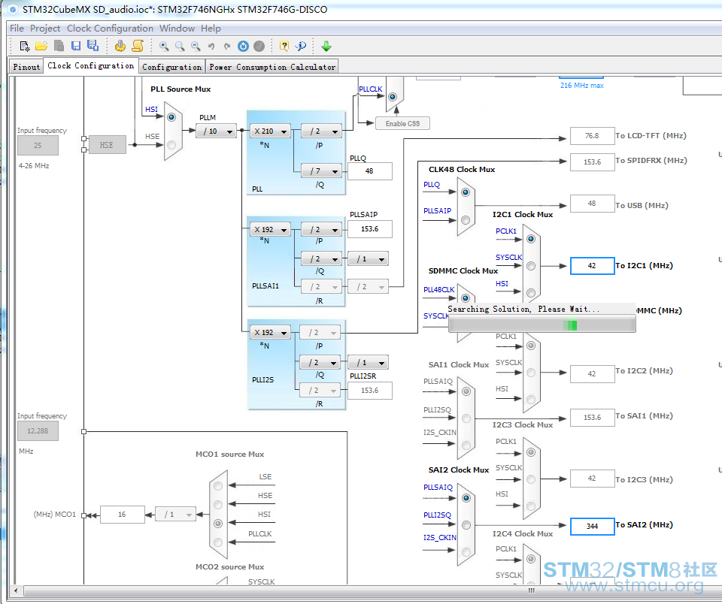This screenshot has width=722, height=604.
Task: Click the To SAI2 344 MHz field
Action: [x=592, y=526]
